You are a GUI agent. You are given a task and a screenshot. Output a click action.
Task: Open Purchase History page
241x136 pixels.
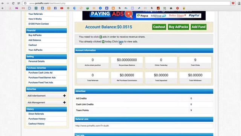37,119
